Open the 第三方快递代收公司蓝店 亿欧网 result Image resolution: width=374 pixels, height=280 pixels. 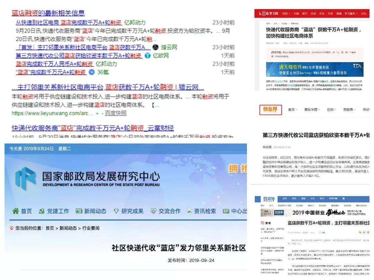click(79, 55)
